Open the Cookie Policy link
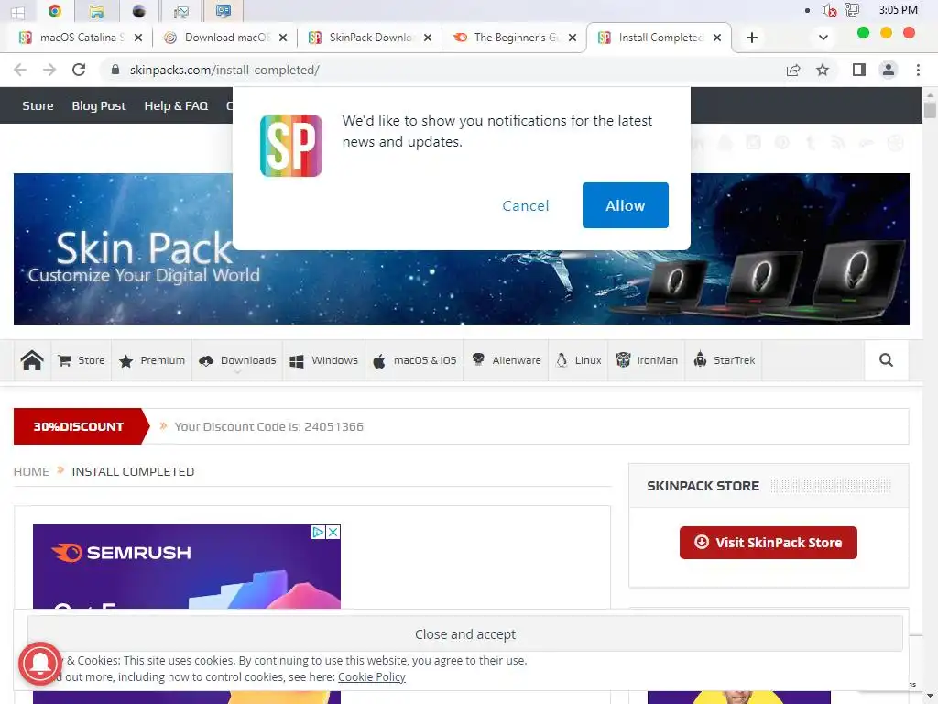The width and height of the screenshot is (938, 704). (372, 677)
